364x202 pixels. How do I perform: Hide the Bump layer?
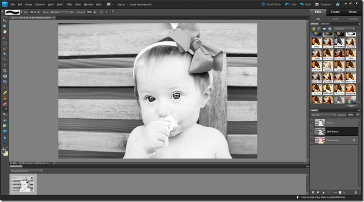pos(312,122)
